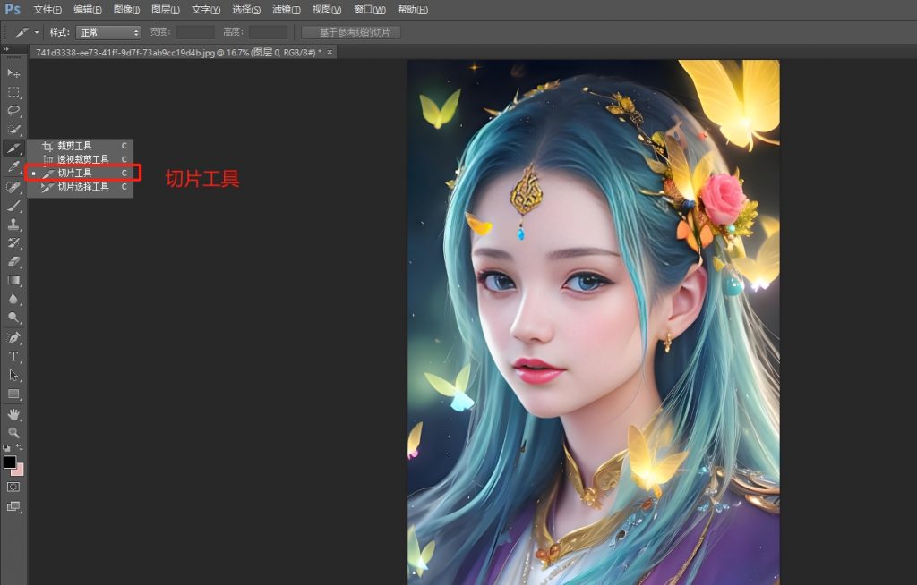Click the 基于参考线的切片 button
Viewport: 917px width, 585px height.
click(351, 33)
